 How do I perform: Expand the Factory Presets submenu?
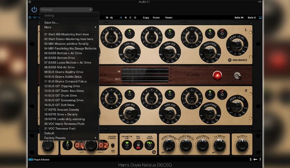click(69, 138)
